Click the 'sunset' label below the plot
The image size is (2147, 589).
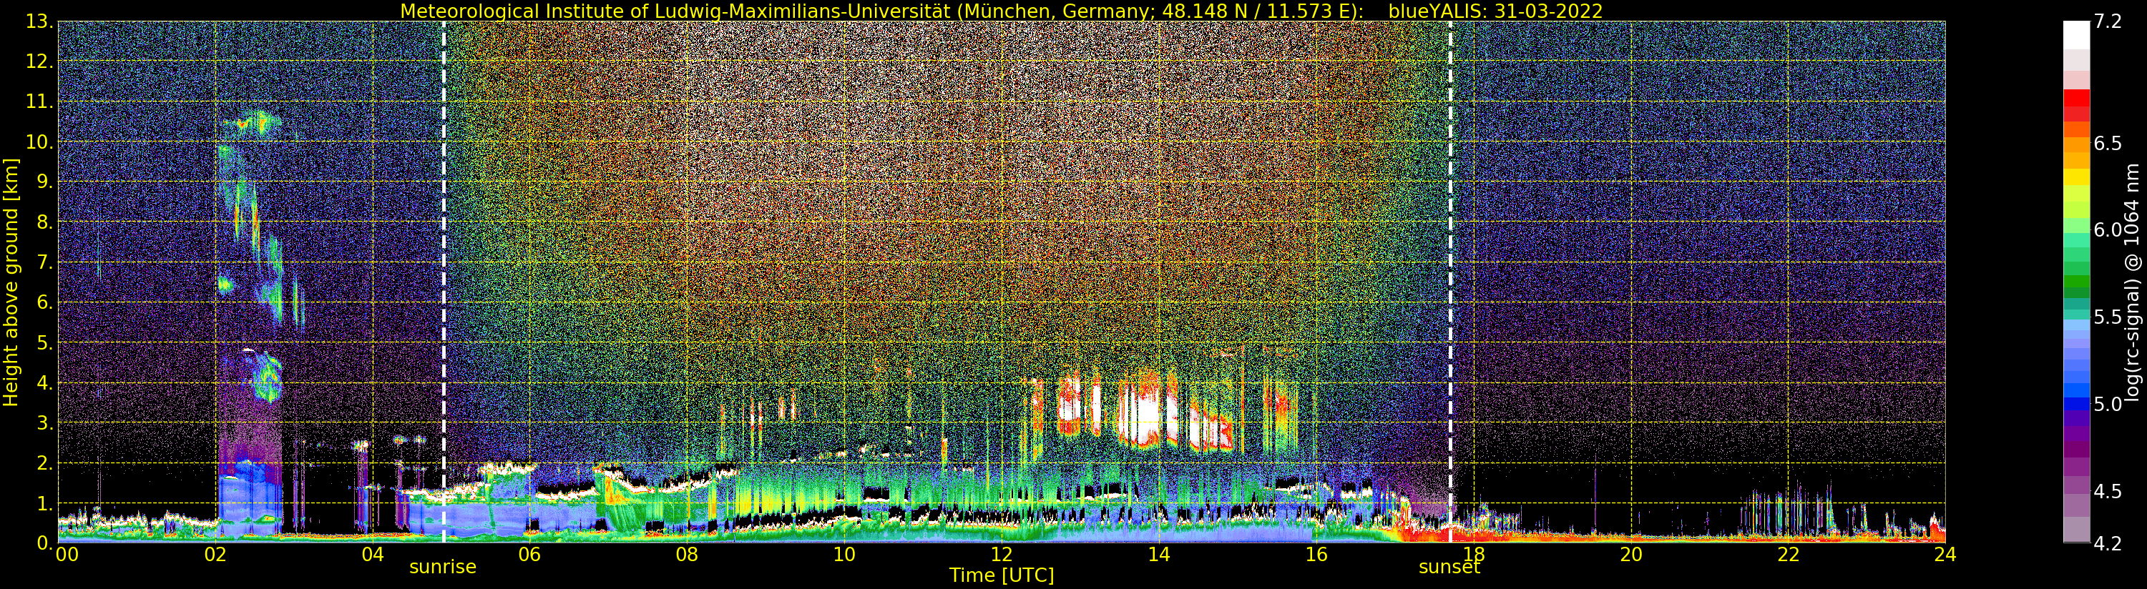[x=1449, y=568]
